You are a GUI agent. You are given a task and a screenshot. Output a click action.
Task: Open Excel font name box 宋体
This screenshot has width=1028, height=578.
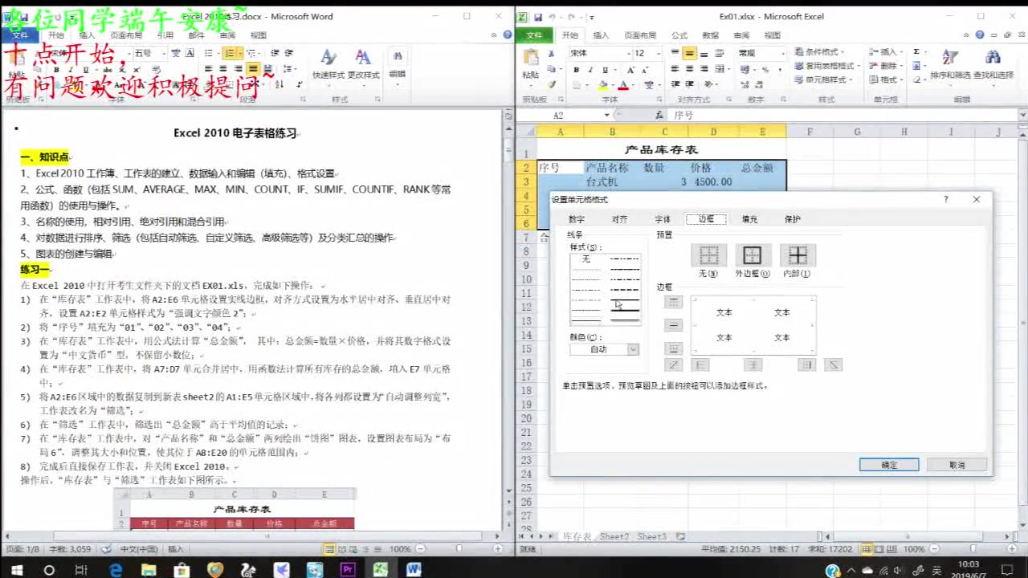point(600,53)
